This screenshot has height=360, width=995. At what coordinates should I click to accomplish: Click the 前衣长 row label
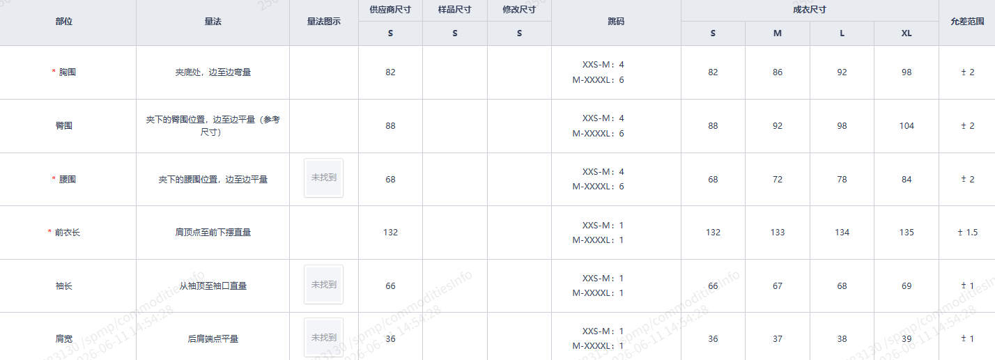(x=68, y=233)
